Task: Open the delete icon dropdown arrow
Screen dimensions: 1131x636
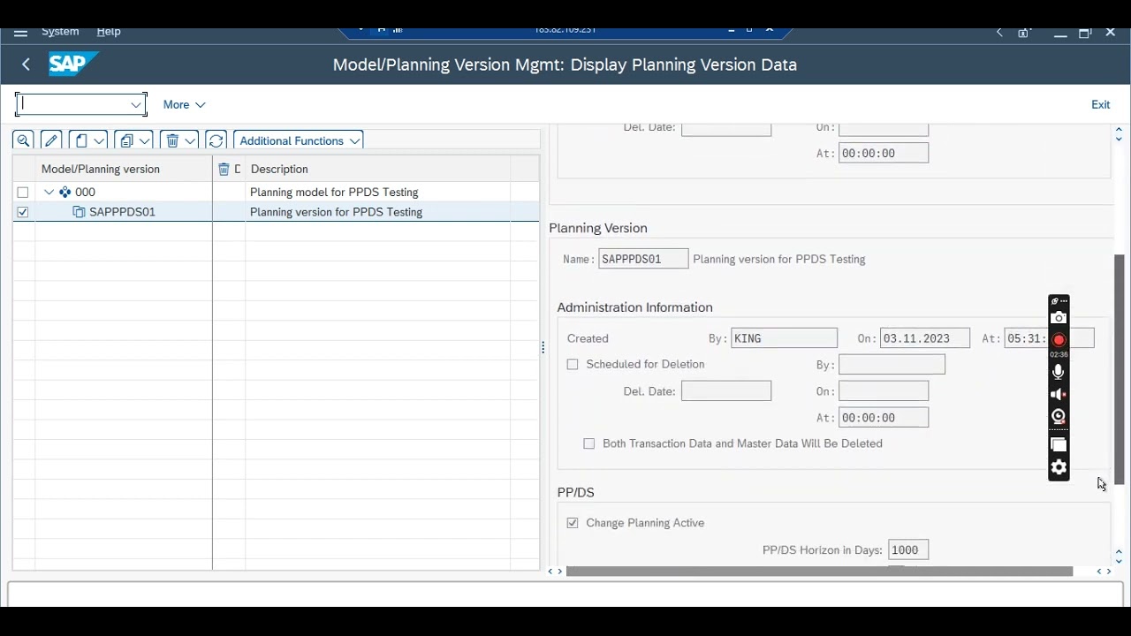Action: [189, 140]
